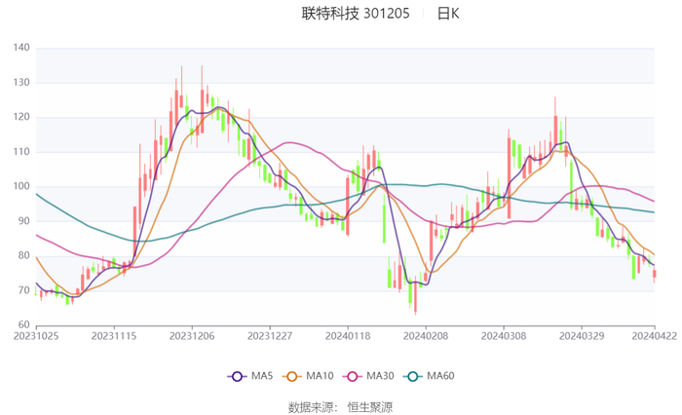Viewport: 682px width, 415px height.
Task: Select the 20240329 x-axis date marker
Action: coord(582,335)
